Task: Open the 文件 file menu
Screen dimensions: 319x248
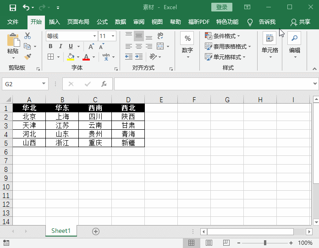Action: coord(13,22)
